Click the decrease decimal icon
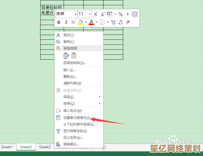The image size is (203, 156). click(x=120, y=22)
